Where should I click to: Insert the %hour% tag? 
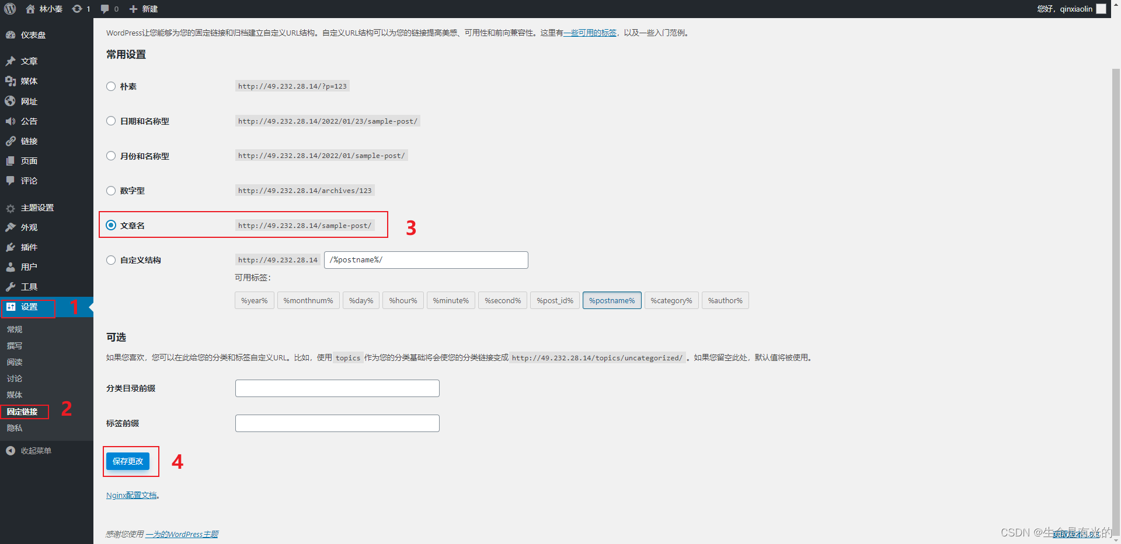pos(403,300)
